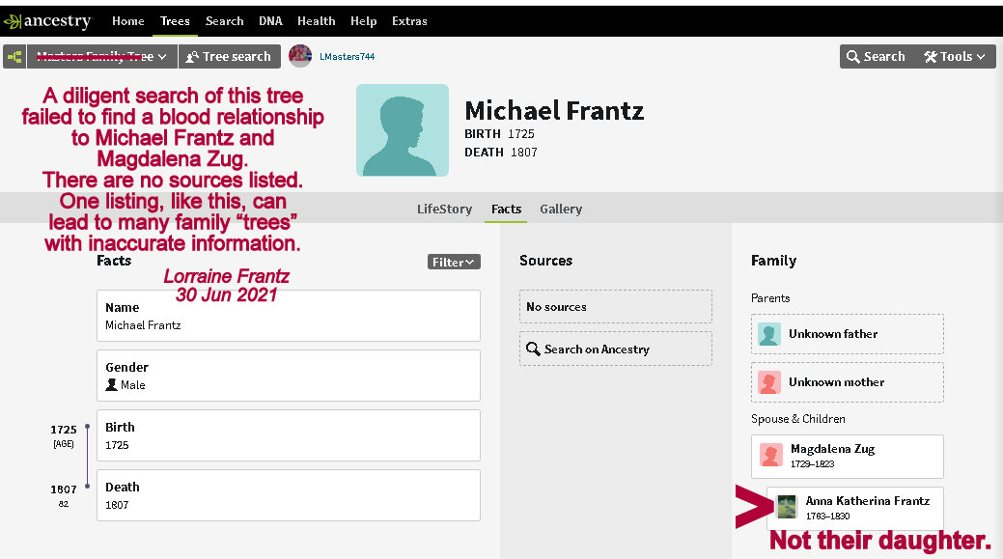Click Search on Ancestry button
1003x559 pixels.
point(615,349)
